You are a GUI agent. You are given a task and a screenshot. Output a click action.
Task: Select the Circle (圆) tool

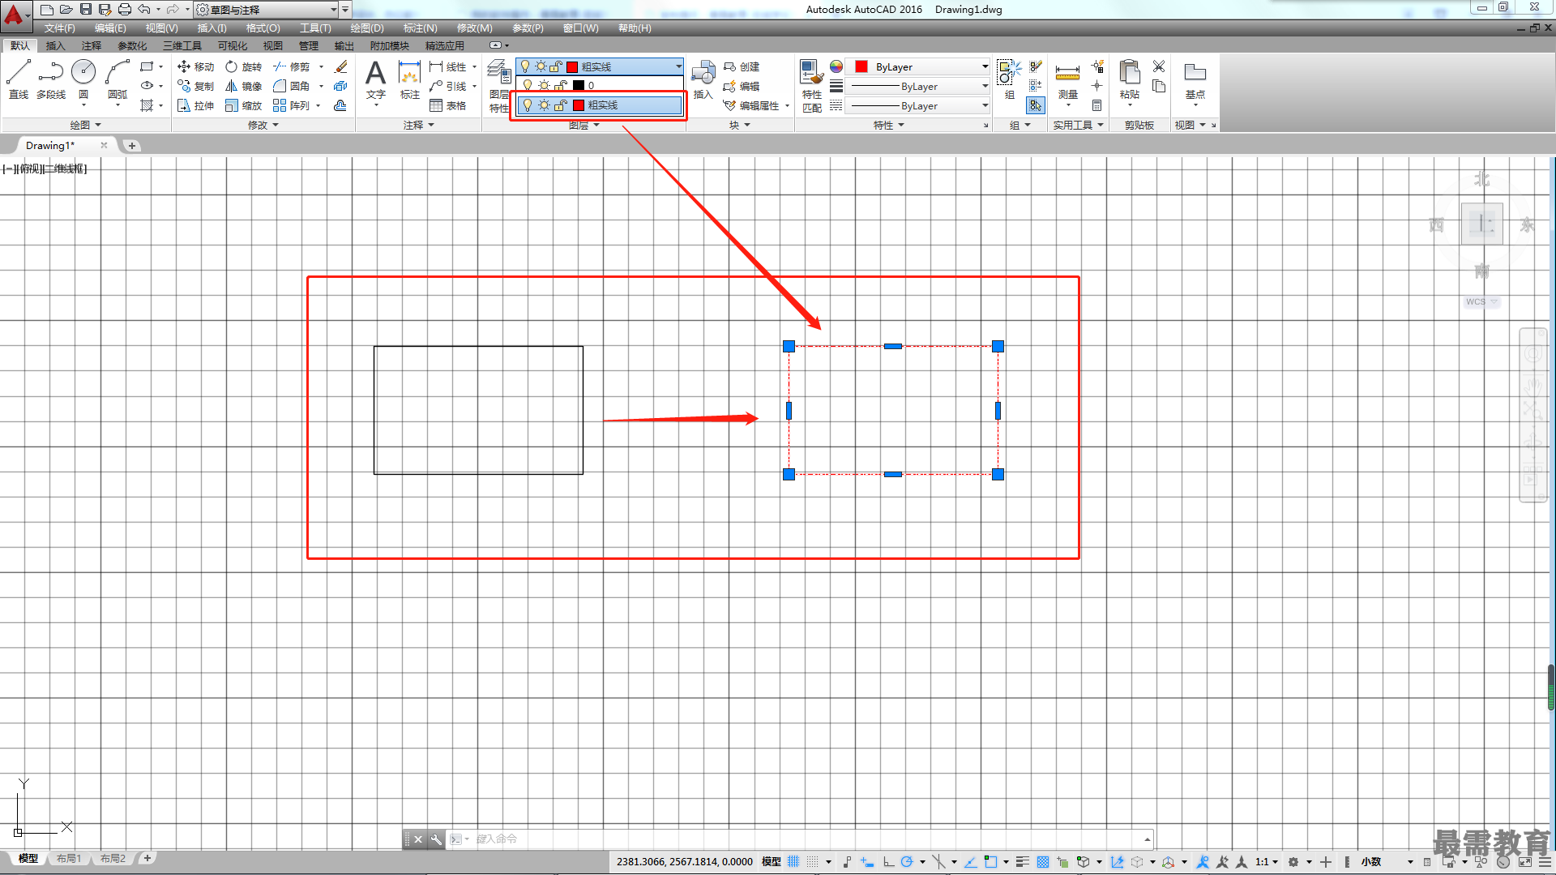click(x=83, y=79)
